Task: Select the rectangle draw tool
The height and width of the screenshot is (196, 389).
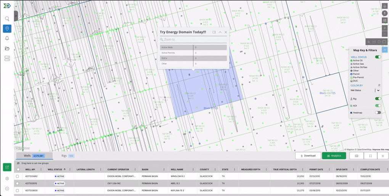Action: [x=384, y=42]
